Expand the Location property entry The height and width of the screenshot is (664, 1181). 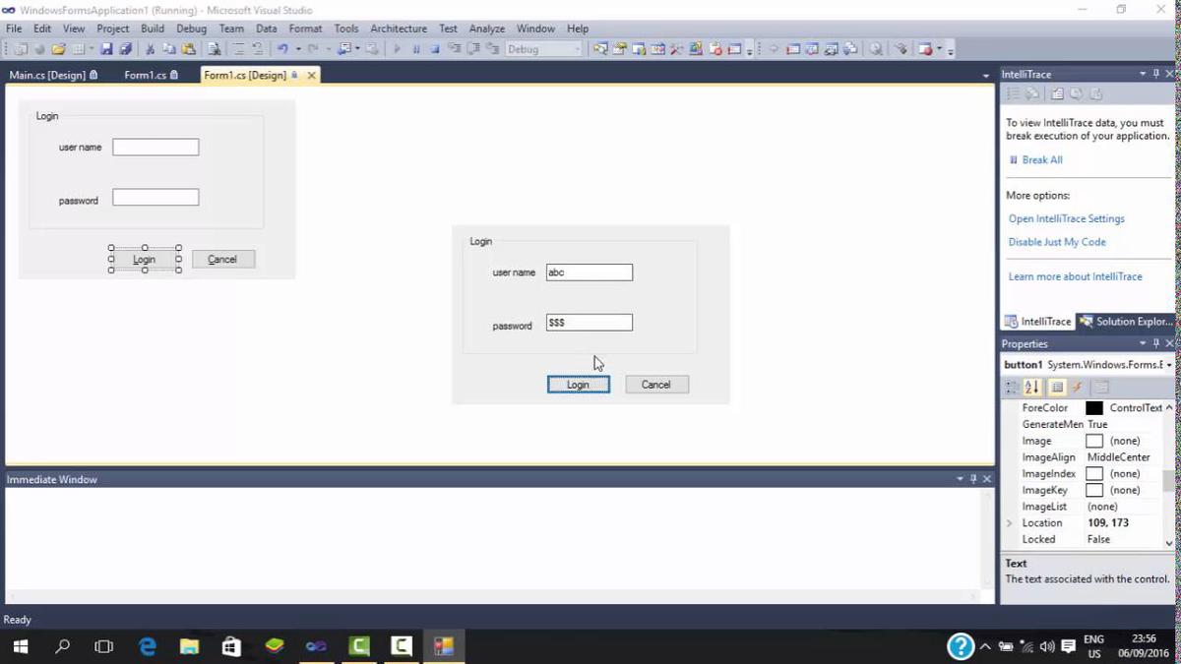[1008, 522]
